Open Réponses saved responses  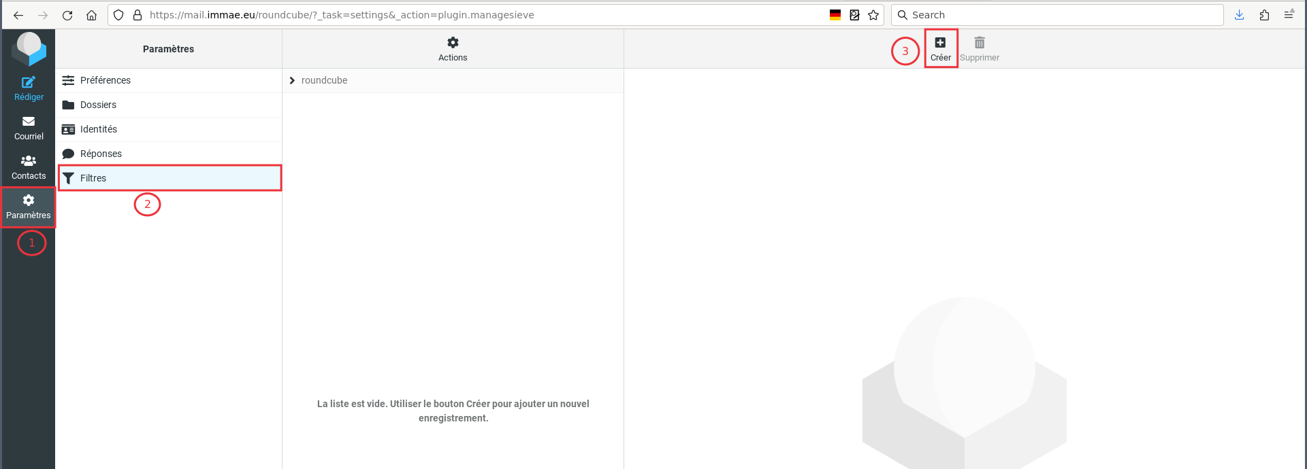click(169, 154)
